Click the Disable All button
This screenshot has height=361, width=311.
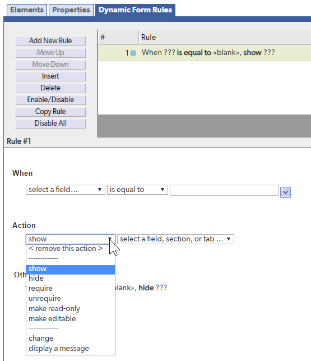[50, 123]
